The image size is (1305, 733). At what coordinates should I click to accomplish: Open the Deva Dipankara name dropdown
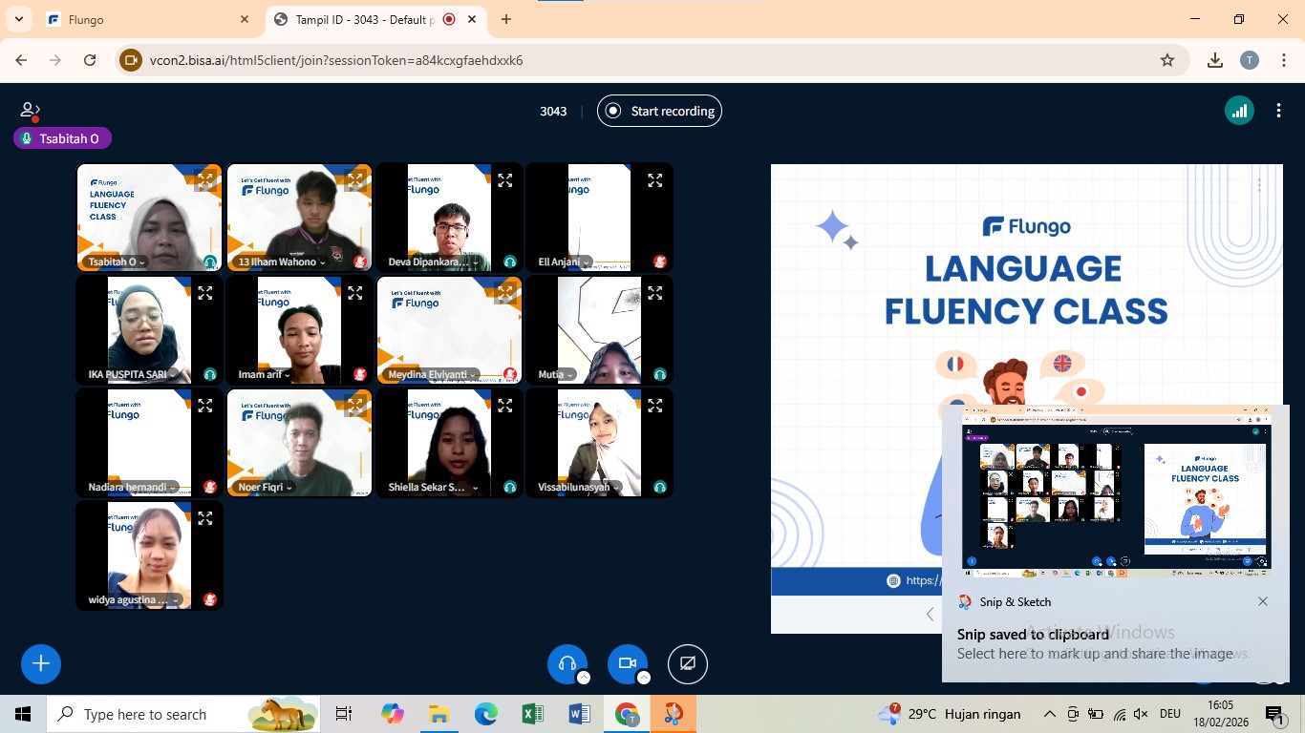[x=434, y=262]
